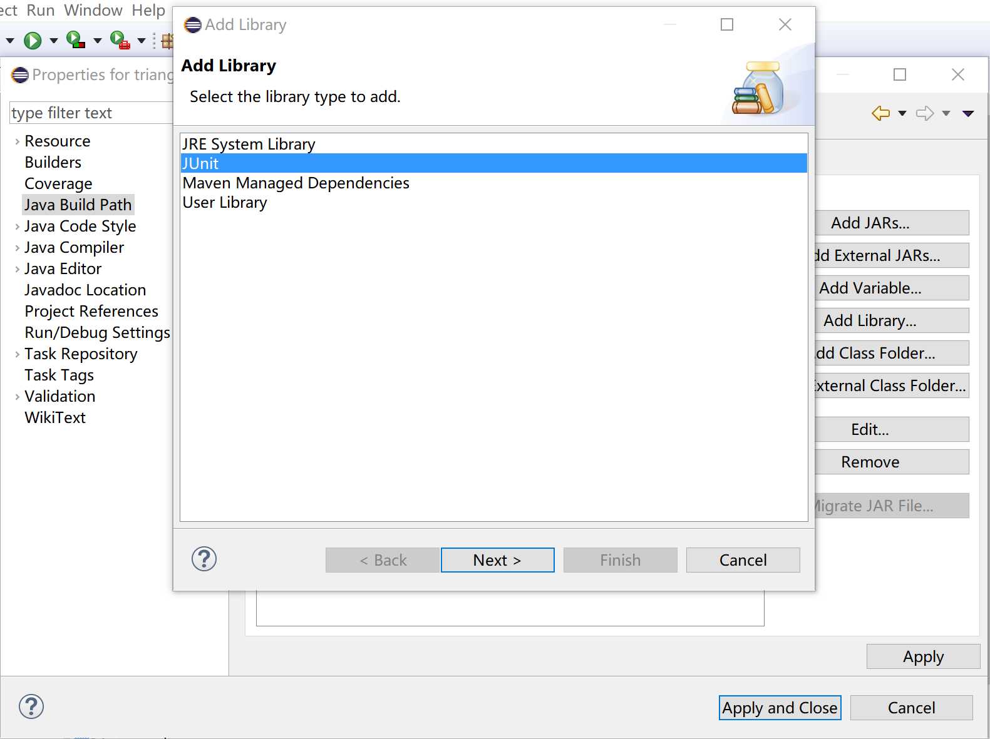Expand the Task Repository node

tap(17, 354)
